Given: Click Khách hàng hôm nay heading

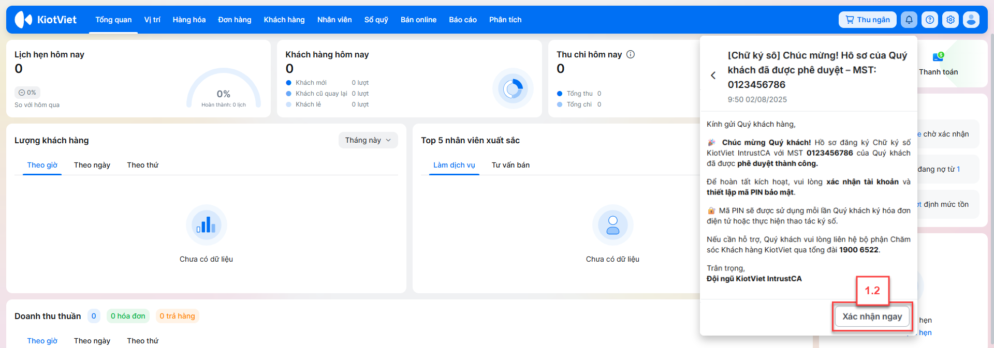Looking at the screenshot, I should pyautogui.click(x=327, y=54).
